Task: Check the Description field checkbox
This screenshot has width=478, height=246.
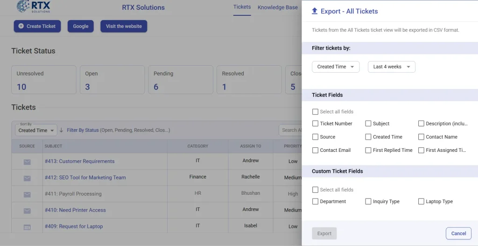Action: pyautogui.click(x=421, y=123)
